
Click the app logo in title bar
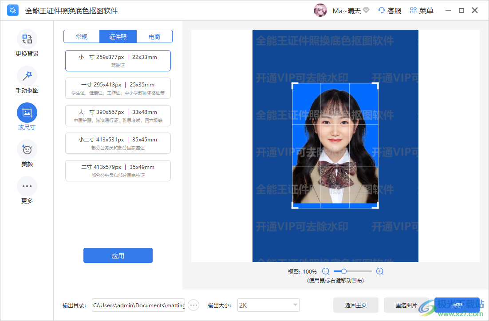point(13,10)
